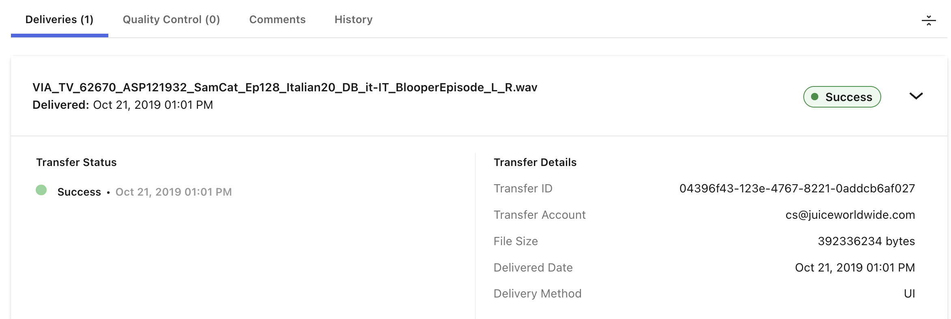The image size is (951, 319).
Task: Click the delivered WAV file name
Action: (285, 88)
